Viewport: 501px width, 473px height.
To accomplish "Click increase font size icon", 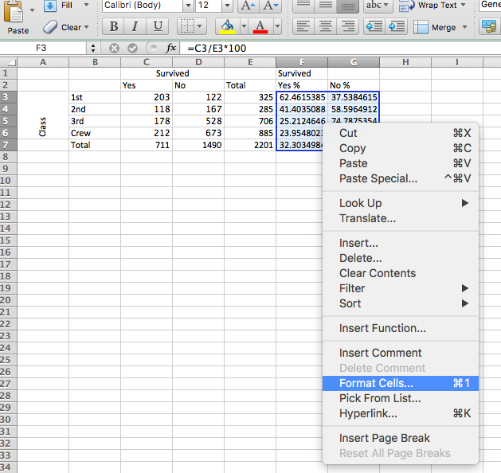I will pos(248,6).
